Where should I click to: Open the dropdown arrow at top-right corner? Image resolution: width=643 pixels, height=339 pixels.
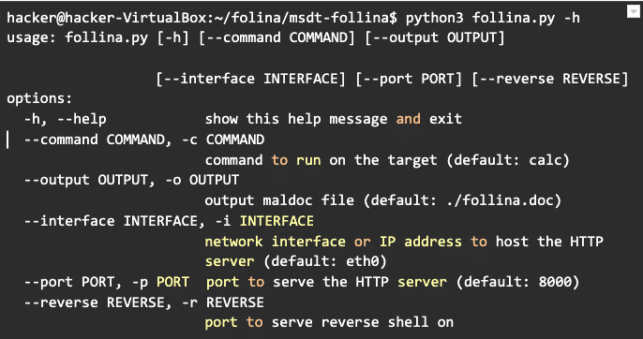[634, 11]
